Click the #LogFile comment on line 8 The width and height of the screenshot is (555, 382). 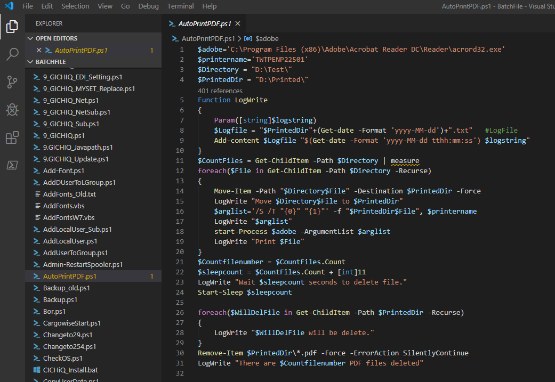[x=501, y=131]
